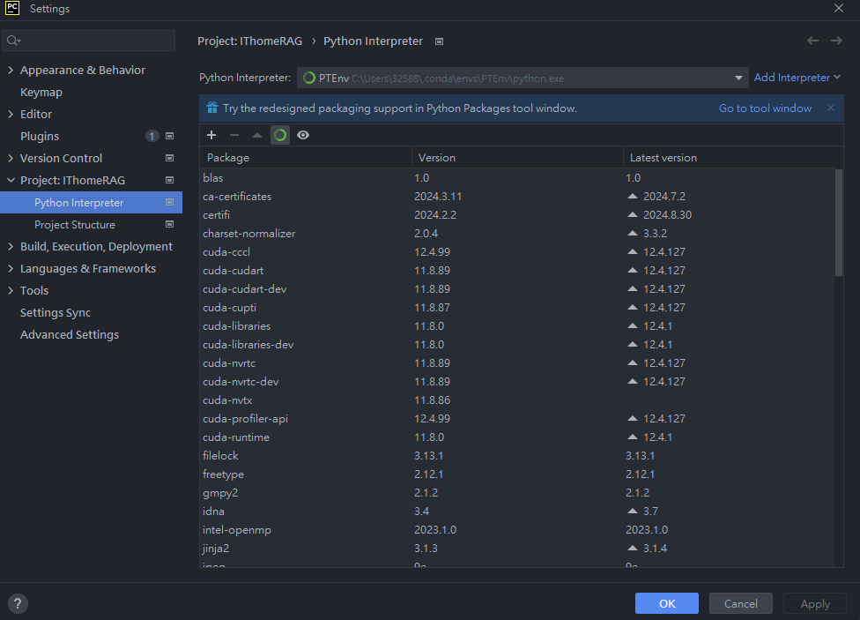Click upgrade arrow for jinja2 latest version
Image resolution: width=860 pixels, height=620 pixels.
(x=633, y=548)
